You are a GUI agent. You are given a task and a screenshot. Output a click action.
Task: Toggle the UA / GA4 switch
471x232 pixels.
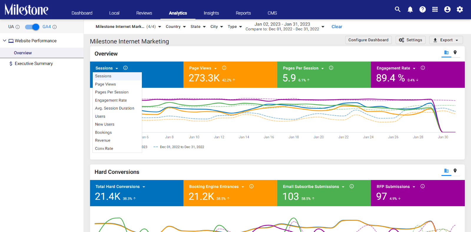point(32,27)
